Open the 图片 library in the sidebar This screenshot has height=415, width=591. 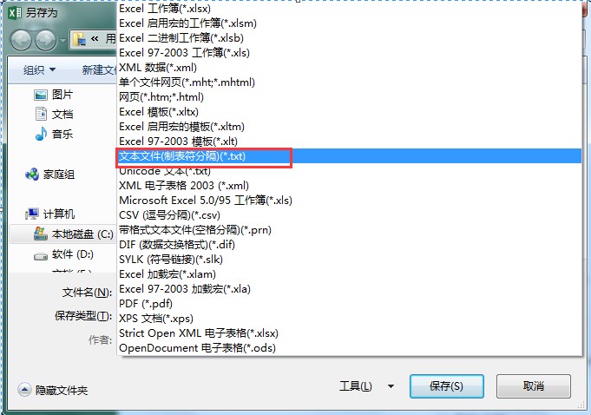point(53,95)
